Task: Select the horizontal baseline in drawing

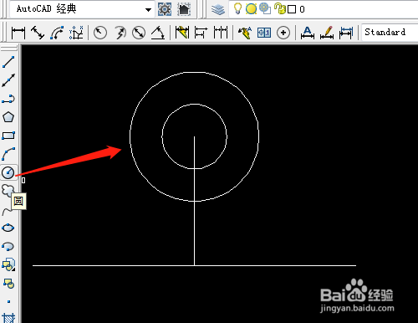Action: pyautogui.click(x=111, y=265)
